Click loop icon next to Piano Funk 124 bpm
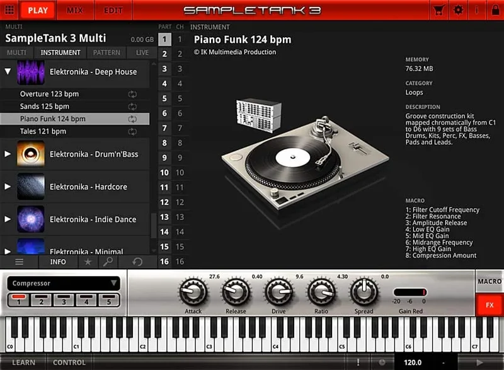Screen dimensions: 504x370 click(x=132, y=119)
